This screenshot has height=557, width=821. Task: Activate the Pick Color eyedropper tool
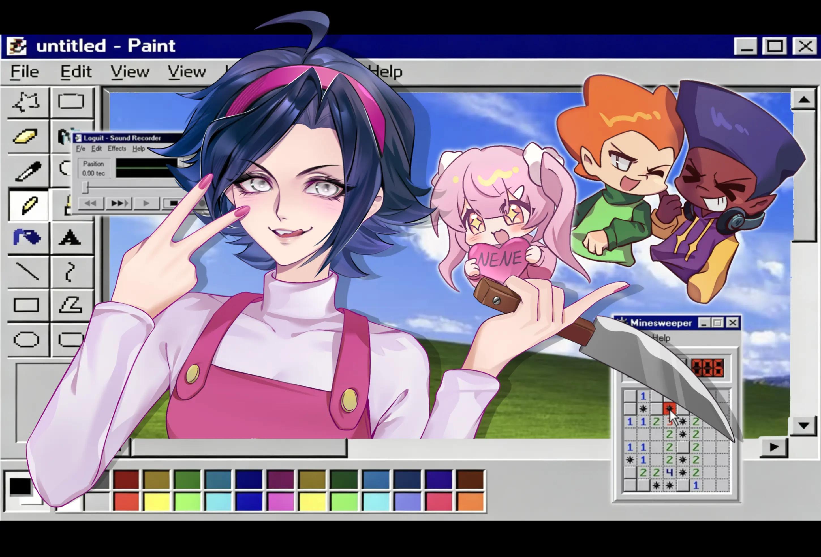(x=27, y=171)
